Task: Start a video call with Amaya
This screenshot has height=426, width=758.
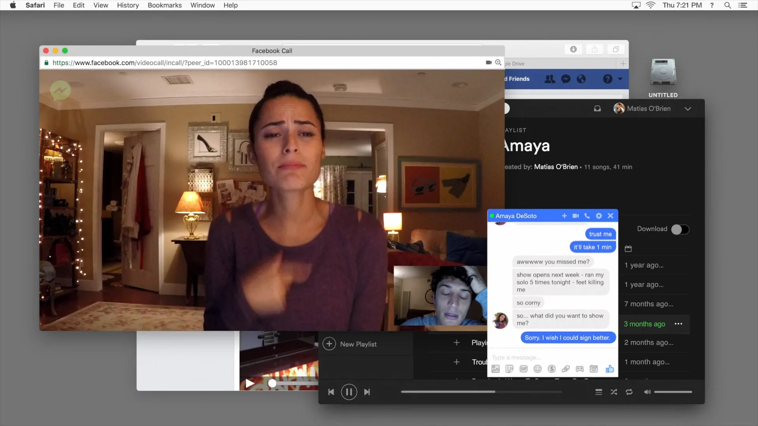Action: [576, 216]
